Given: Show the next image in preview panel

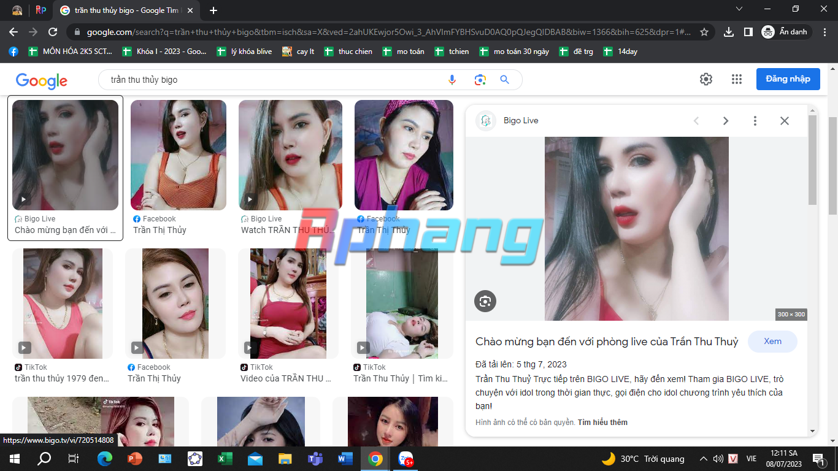Looking at the screenshot, I should pos(726,121).
